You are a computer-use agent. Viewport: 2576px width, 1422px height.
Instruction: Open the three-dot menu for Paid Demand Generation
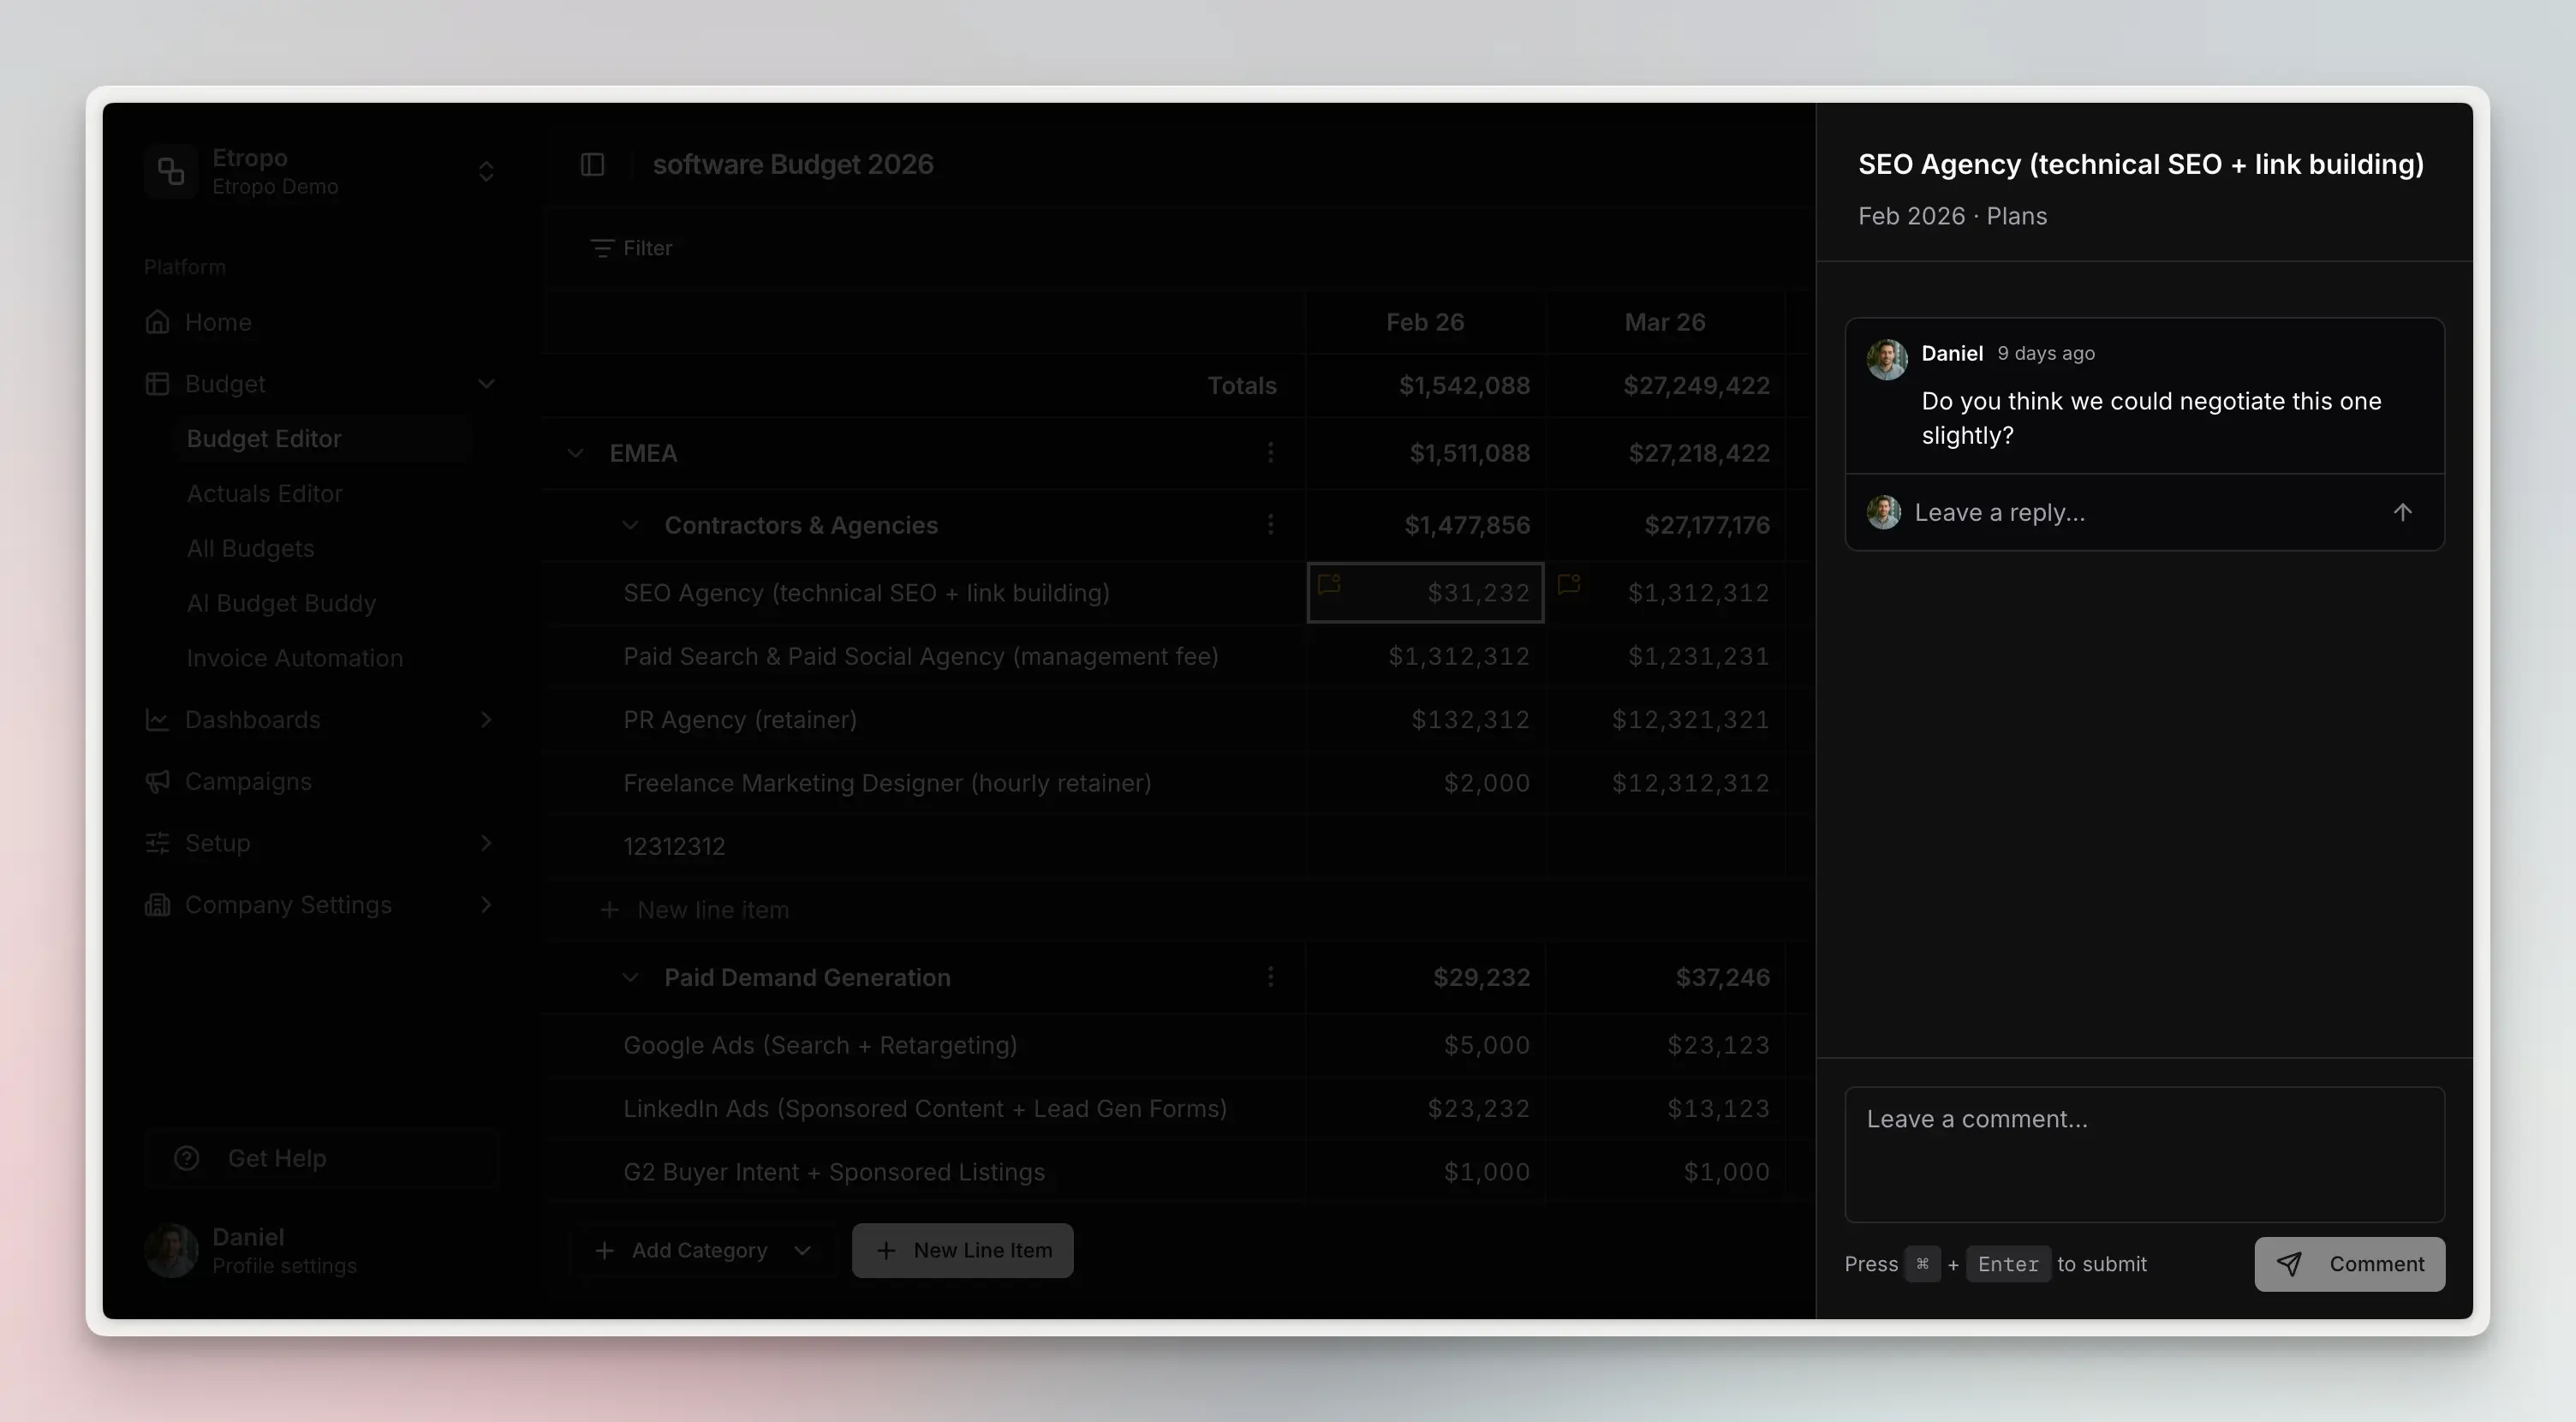click(1271, 977)
